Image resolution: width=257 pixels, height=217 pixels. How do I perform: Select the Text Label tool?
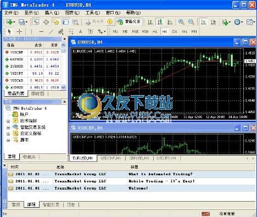pos(90,32)
